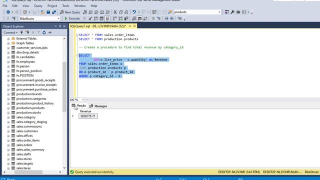Click Object Explorer activity monitor icon
Screen dimensions: 320x180
[50, 32]
